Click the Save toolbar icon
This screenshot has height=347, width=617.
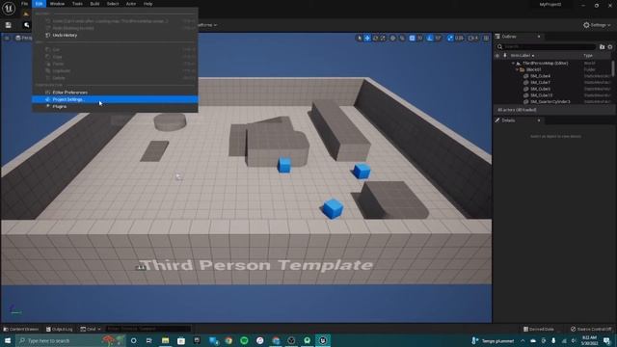[x=9, y=25]
